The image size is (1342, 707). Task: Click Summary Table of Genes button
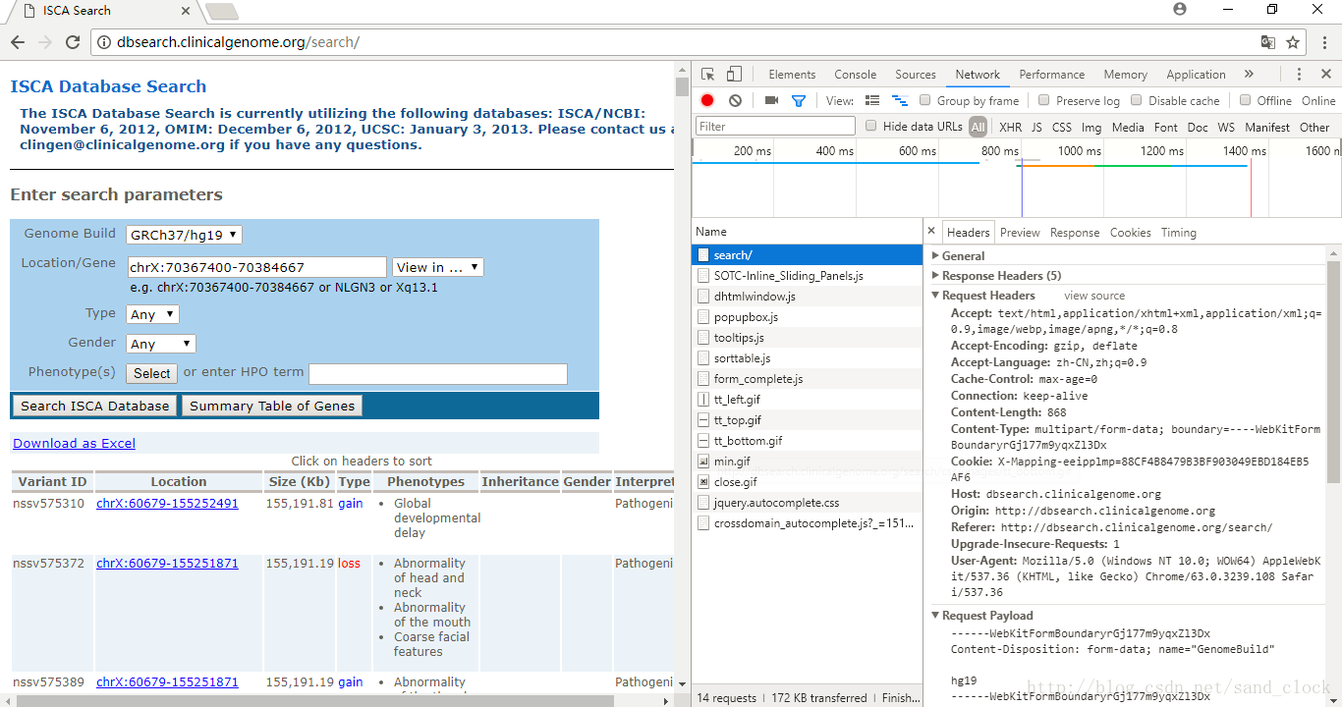272,406
